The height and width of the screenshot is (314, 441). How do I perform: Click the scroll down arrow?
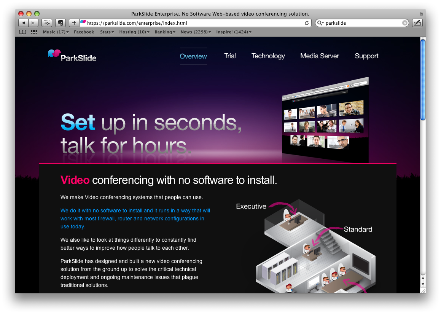423,284
